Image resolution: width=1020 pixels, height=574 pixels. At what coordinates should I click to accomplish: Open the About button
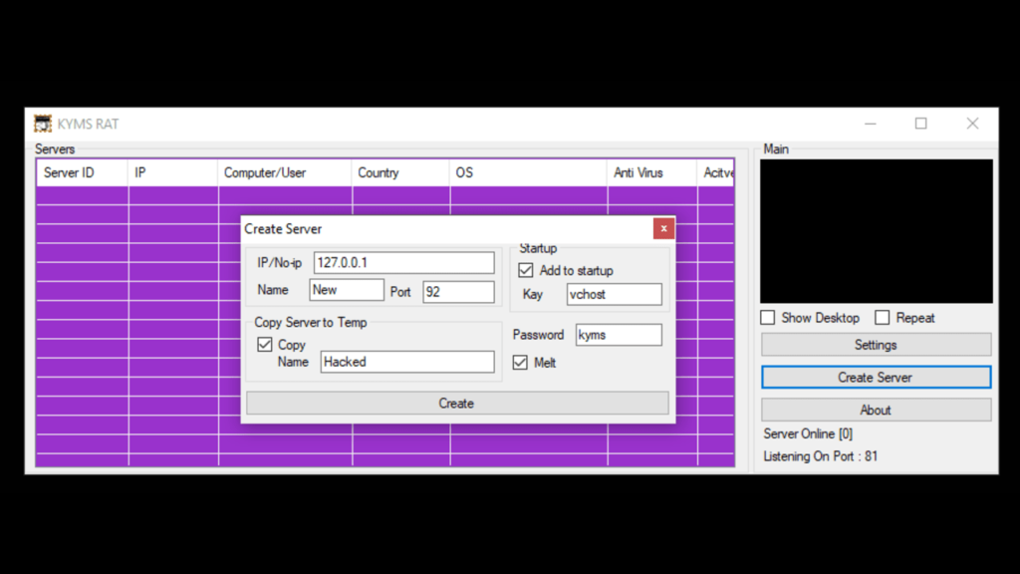tap(877, 410)
